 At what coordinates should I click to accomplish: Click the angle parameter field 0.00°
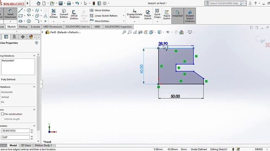15,137
